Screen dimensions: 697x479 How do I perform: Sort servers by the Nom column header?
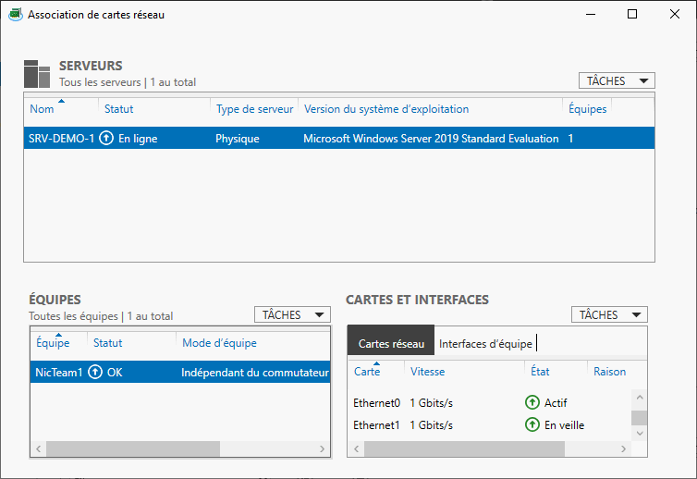42,109
